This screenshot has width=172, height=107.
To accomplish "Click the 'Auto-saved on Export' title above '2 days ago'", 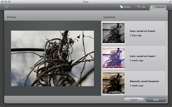I will pyautogui.click(x=142, y=31).
